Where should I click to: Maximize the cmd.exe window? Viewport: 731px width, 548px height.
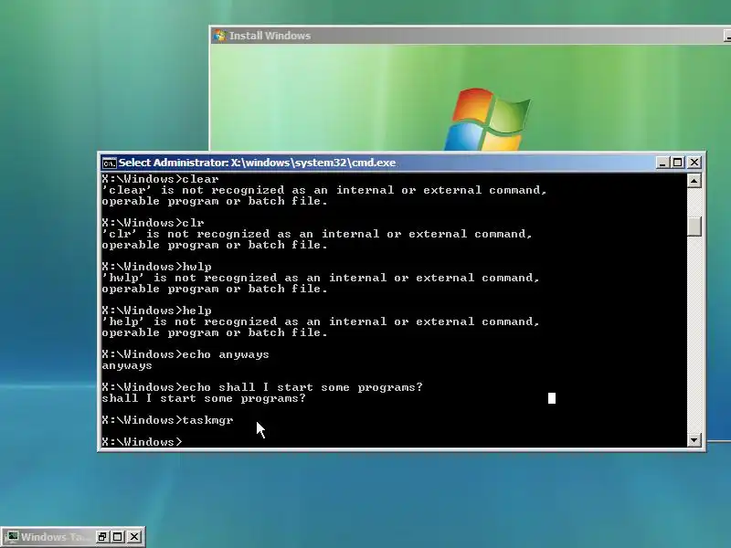pos(678,163)
